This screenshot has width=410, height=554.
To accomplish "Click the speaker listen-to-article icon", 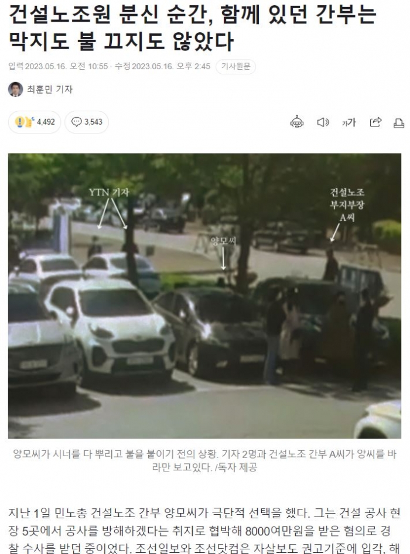I will [323, 122].
